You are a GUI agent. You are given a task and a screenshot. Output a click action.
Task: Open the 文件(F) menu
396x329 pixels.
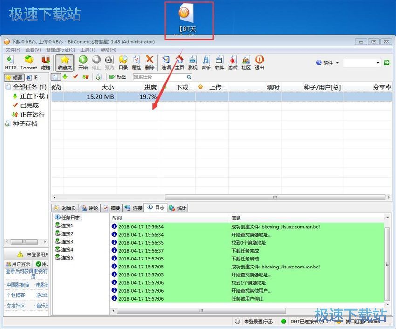coord(13,50)
